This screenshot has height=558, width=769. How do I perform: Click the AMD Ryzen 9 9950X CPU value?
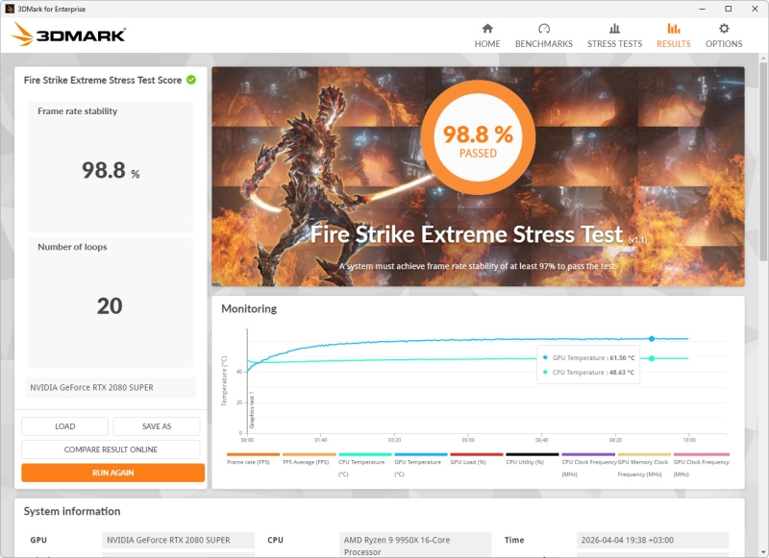tap(415, 545)
